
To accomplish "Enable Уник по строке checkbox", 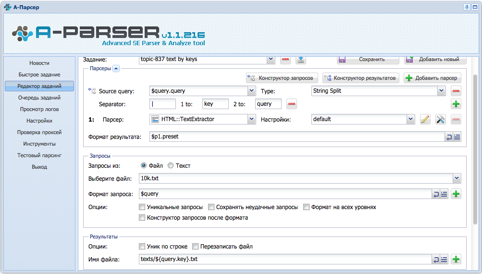I will click(x=142, y=246).
